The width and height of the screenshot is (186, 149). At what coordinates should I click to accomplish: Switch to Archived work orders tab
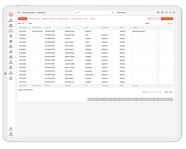coord(63,19)
